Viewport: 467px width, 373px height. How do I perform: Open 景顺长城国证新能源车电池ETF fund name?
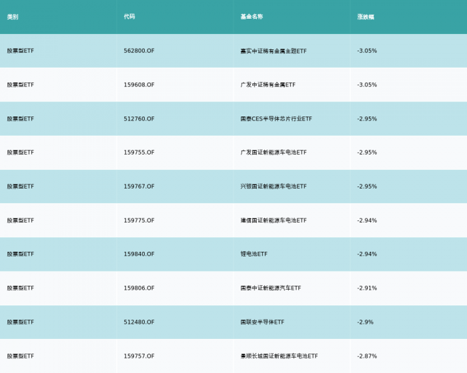(279, 356)
